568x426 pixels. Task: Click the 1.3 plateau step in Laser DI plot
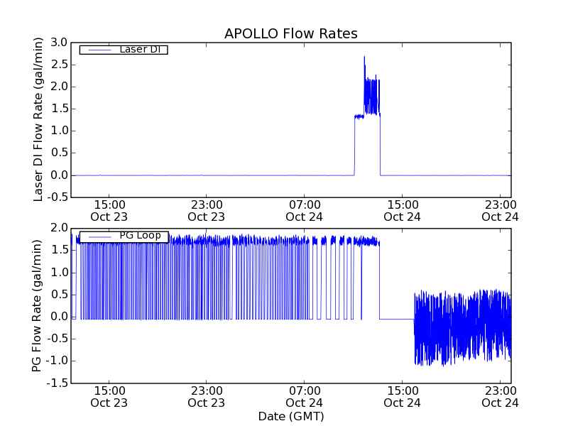coord(359,116)
